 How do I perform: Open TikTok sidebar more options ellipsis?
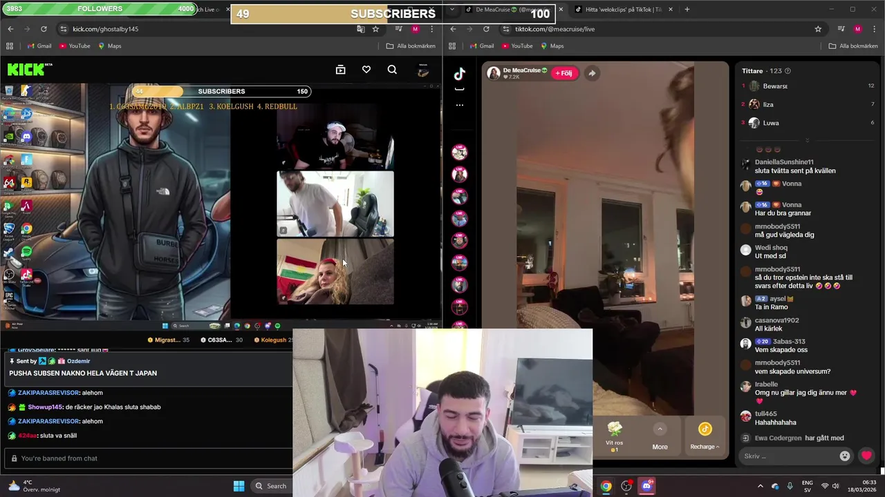[460, 105]
